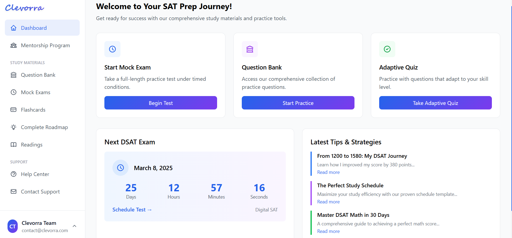Click the envelope icon for Contact Support
This screenshot has width=512, height=238.
pos(13,192)
